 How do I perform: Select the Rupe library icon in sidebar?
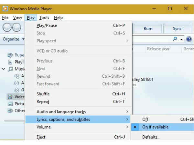(10, 55)
